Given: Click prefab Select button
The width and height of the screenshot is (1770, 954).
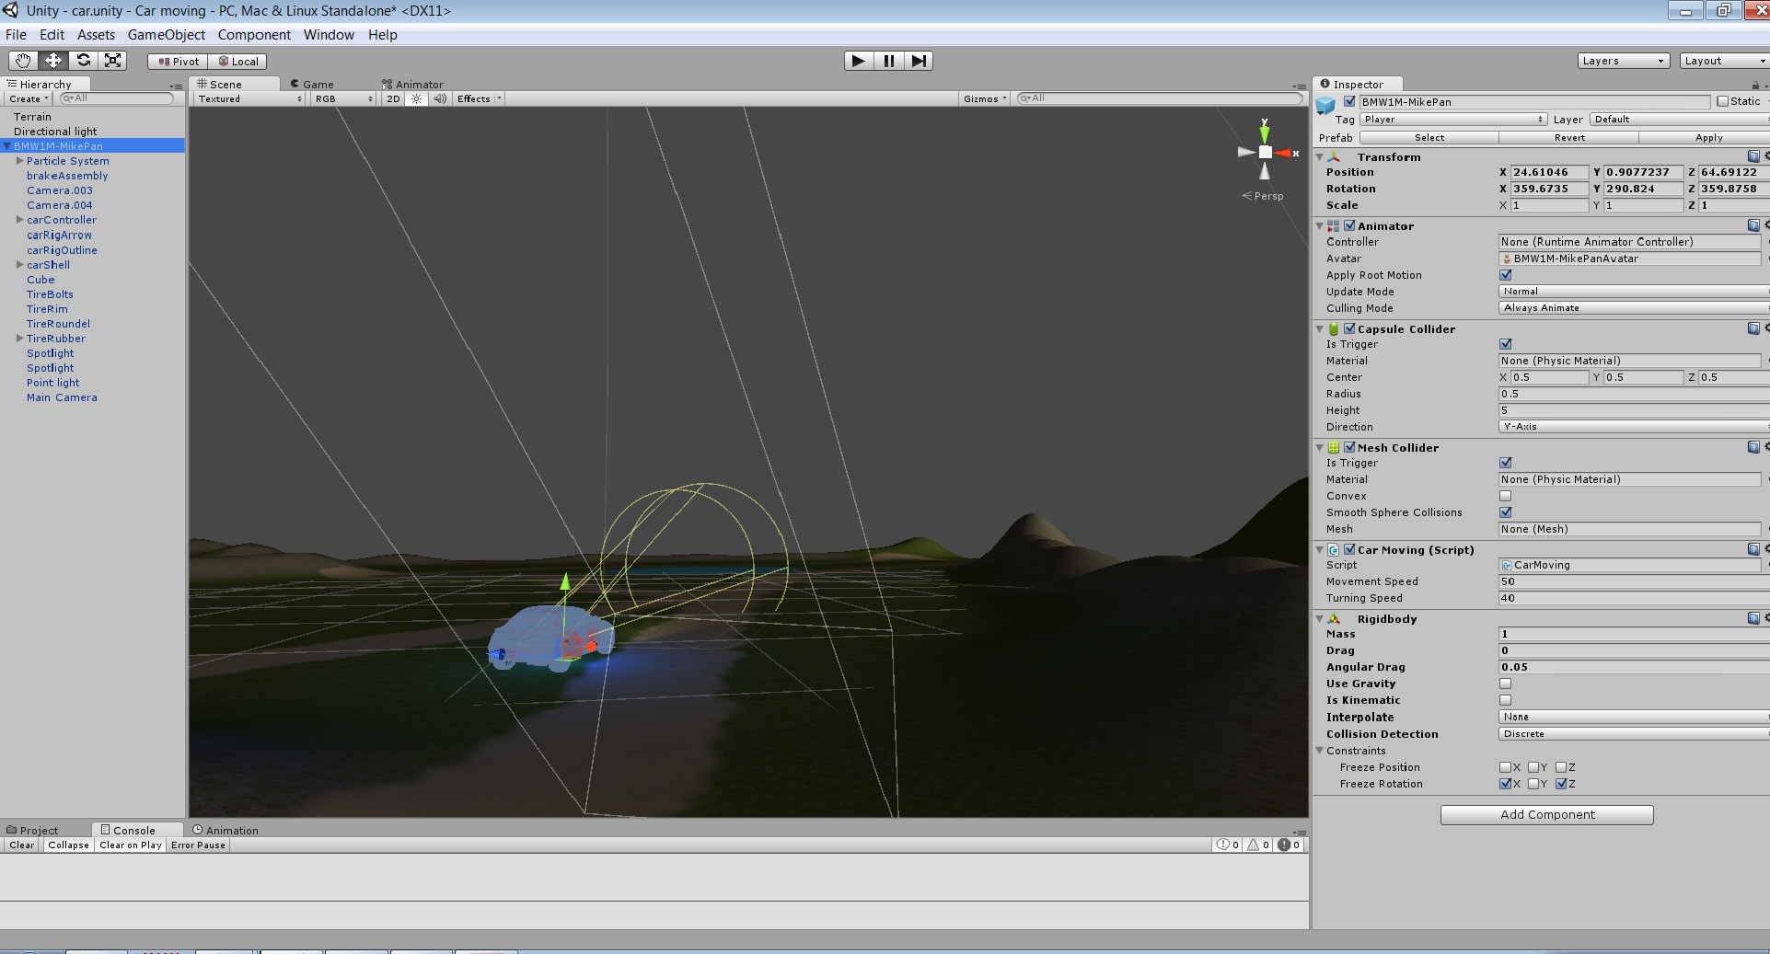Looking at the screenshot, I should click(1429, 138).
